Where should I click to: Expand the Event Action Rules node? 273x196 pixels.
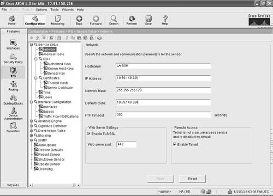pos(31,131)
